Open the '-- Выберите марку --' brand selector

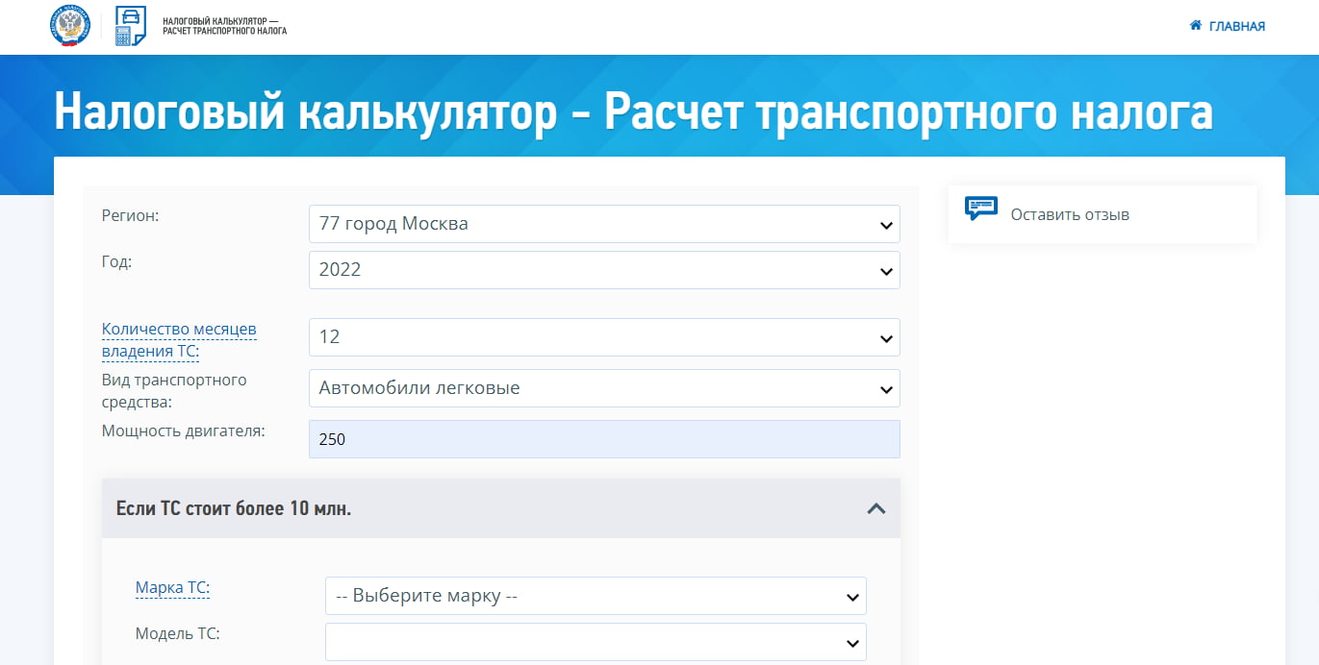click(596, 596)
